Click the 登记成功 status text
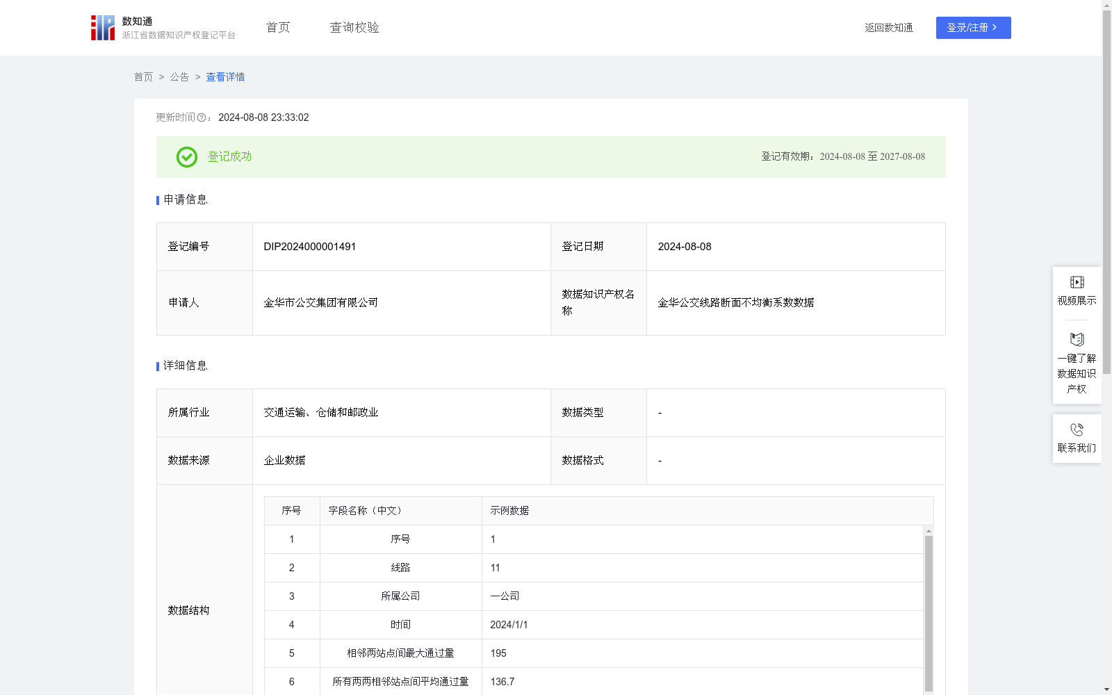Viewport: 1112px width, 695px height. 229,157
